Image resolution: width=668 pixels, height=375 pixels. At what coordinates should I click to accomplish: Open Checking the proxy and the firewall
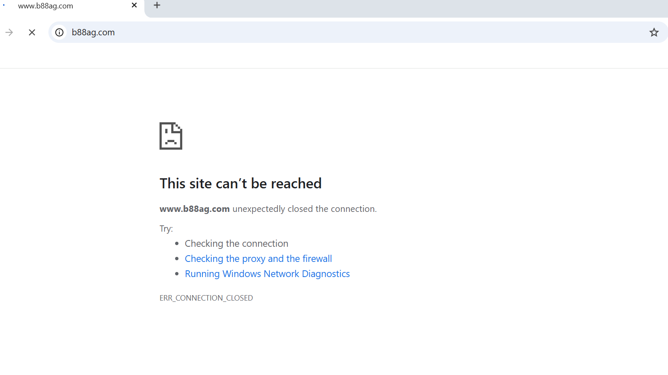[x=258, y=259]
